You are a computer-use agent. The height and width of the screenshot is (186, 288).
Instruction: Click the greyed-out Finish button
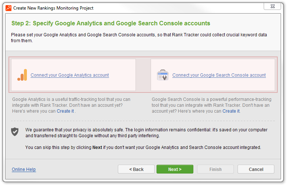tap(215, 169)
